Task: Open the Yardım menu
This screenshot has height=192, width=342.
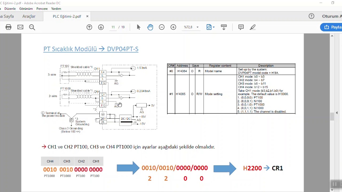Action: (x=56, y=9)
